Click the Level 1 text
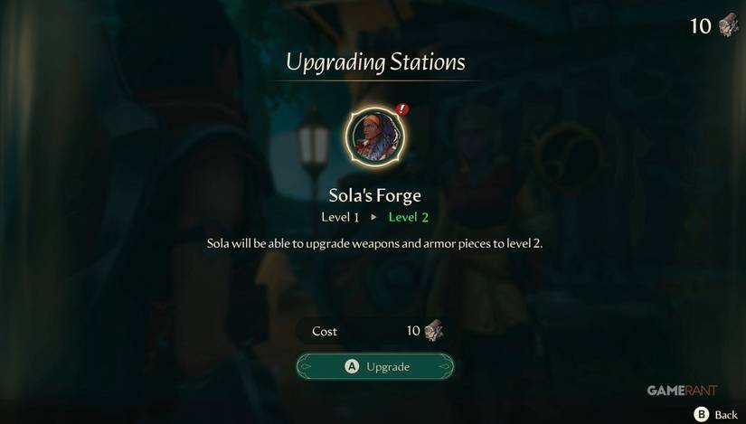The width and height of the screenshot is (746, 424). (x=340, y=218)
